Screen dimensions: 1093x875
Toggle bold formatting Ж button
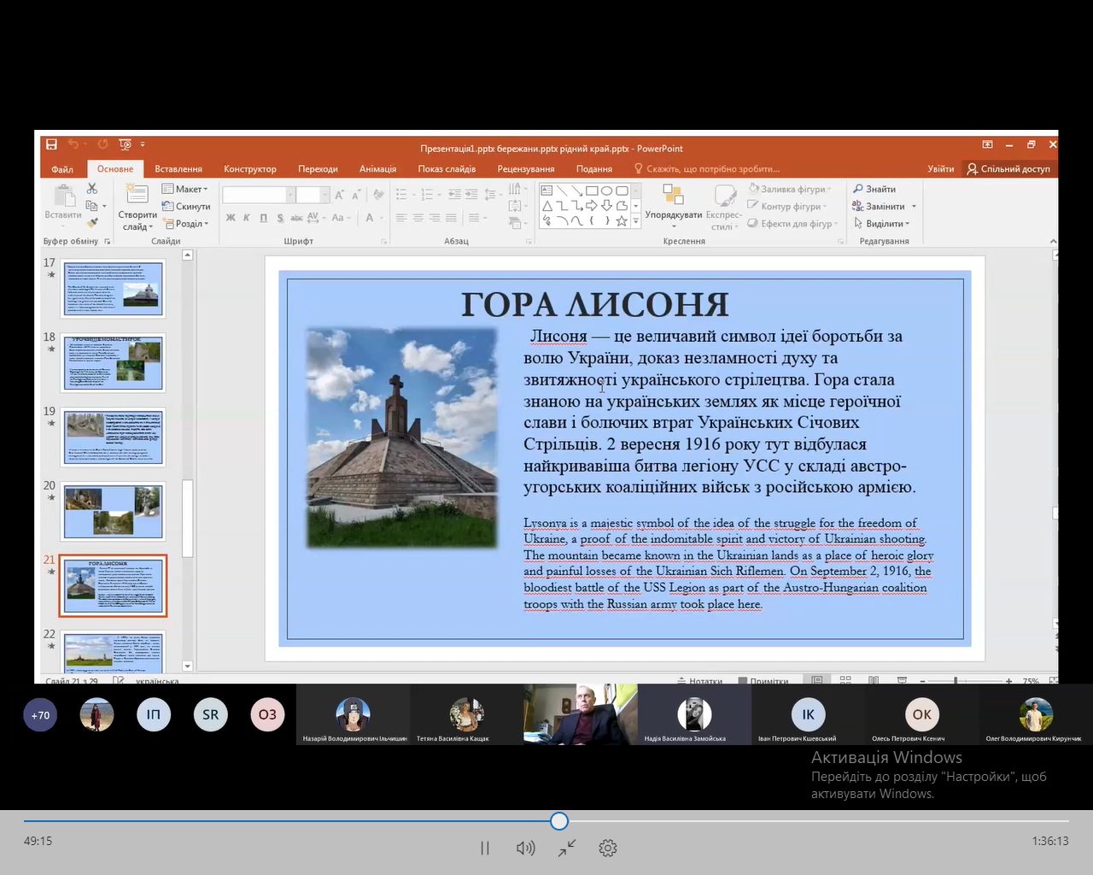point(231,218)
